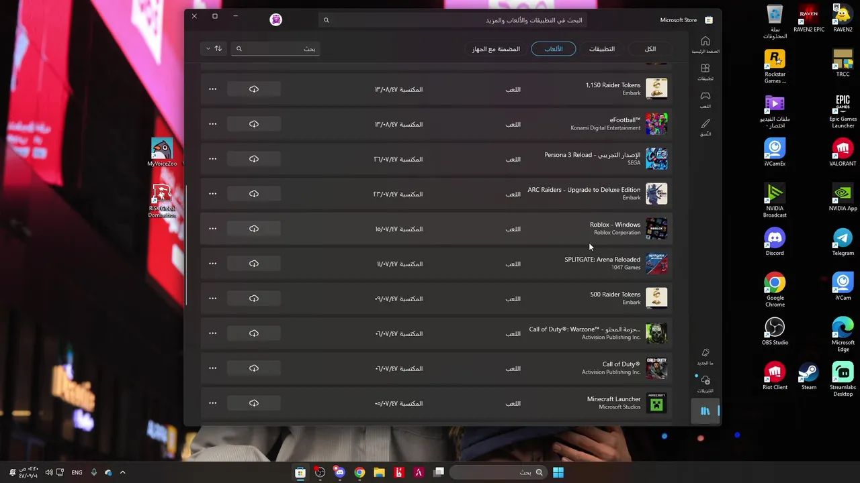Viewport: 860px width, 483px height.
Task: Open Google Chrome in the taskbar
Action: [359, 472]
